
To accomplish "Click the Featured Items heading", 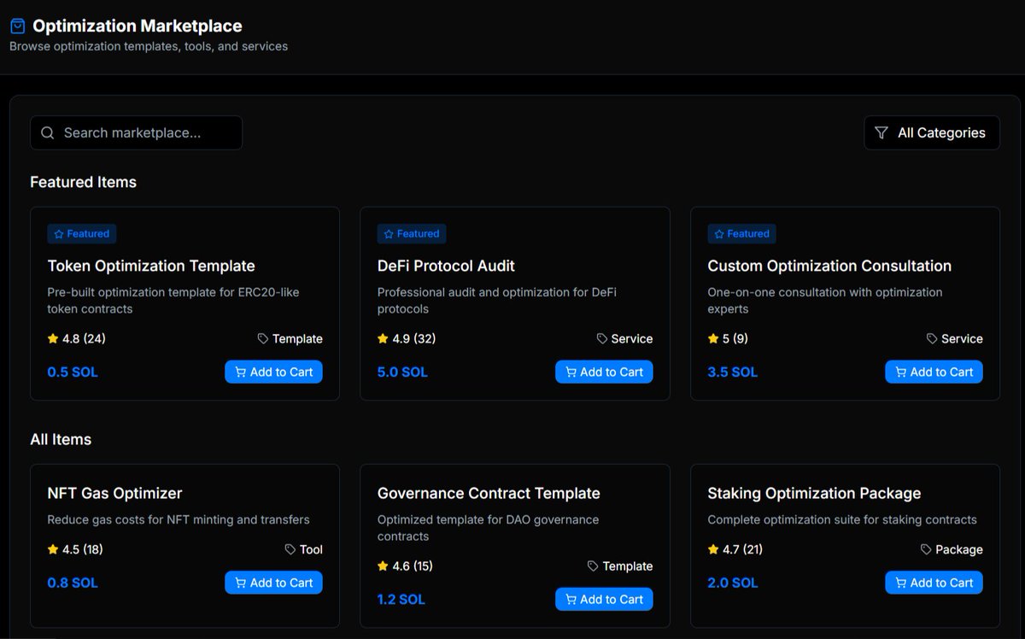I will (x=83, y=182).
